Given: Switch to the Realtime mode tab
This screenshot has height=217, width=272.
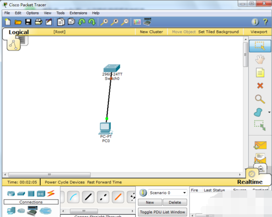Looking at the screenshot, I should tap(250, 182).
